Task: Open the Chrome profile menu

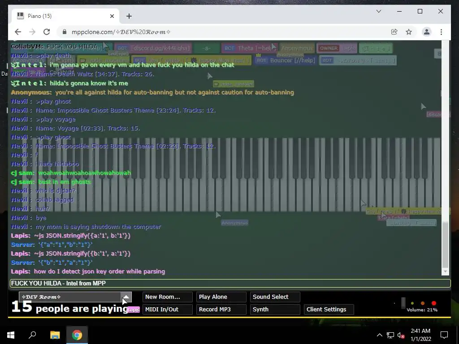Action: pyautogui.click(x=427, y=32)
